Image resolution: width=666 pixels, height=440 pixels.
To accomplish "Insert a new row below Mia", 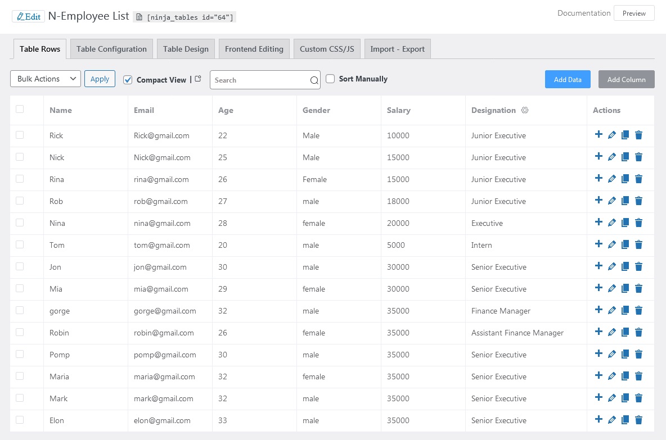I will click(x=598, y=288).
